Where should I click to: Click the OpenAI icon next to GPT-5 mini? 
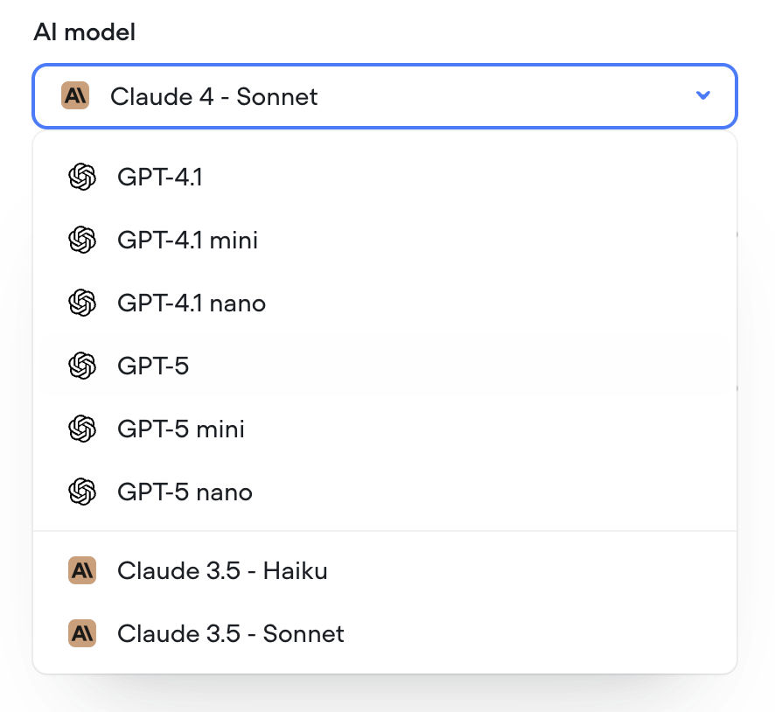coord(82,429)
